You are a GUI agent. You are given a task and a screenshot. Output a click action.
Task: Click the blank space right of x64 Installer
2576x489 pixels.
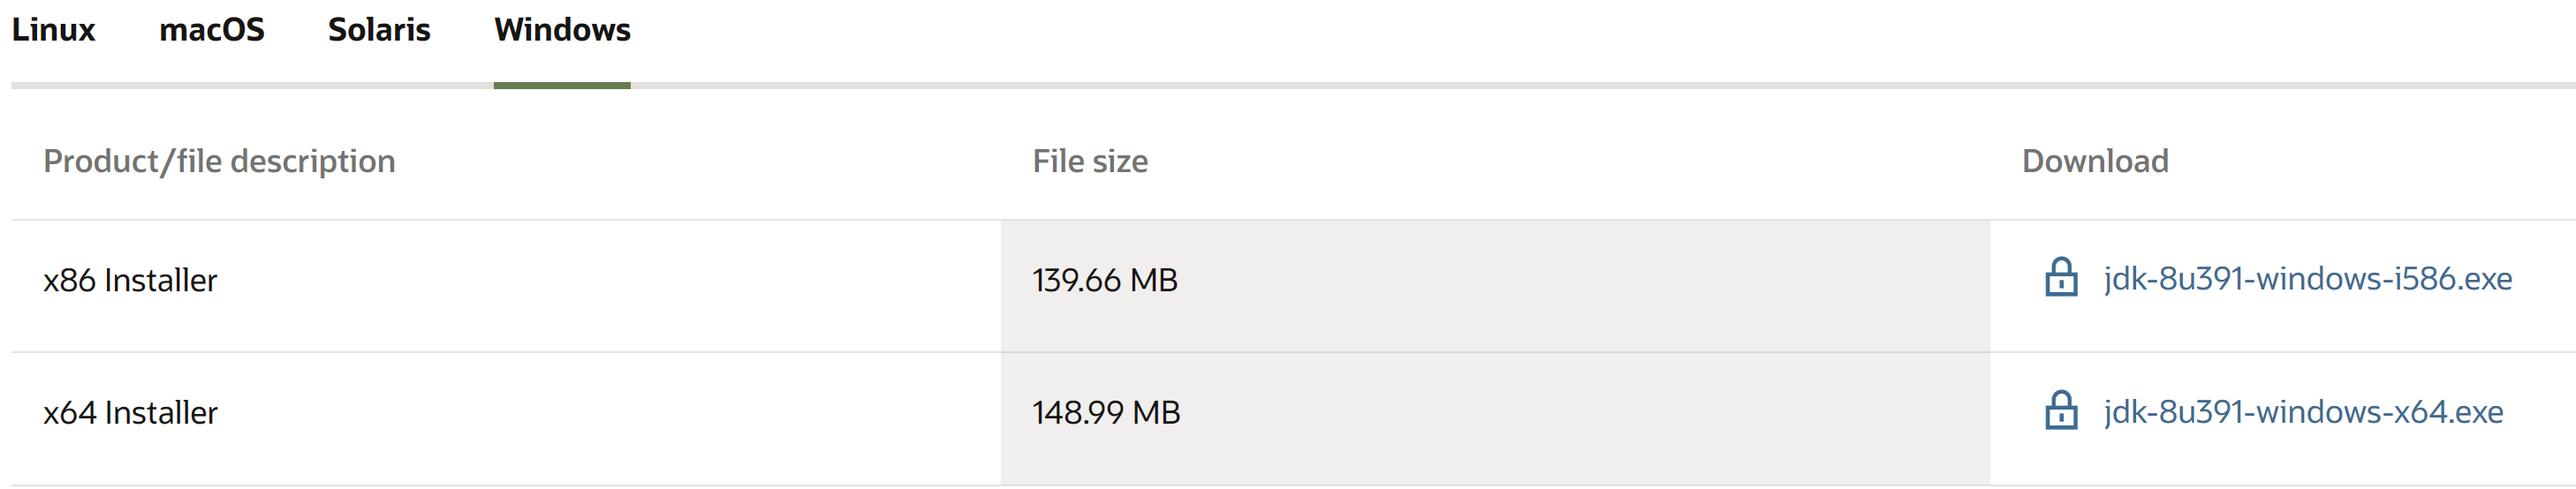click(610, 418)
